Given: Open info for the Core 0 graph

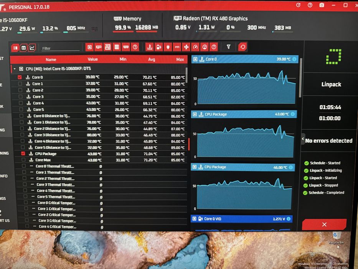Looking at the screenshot, I should (294, 59).
